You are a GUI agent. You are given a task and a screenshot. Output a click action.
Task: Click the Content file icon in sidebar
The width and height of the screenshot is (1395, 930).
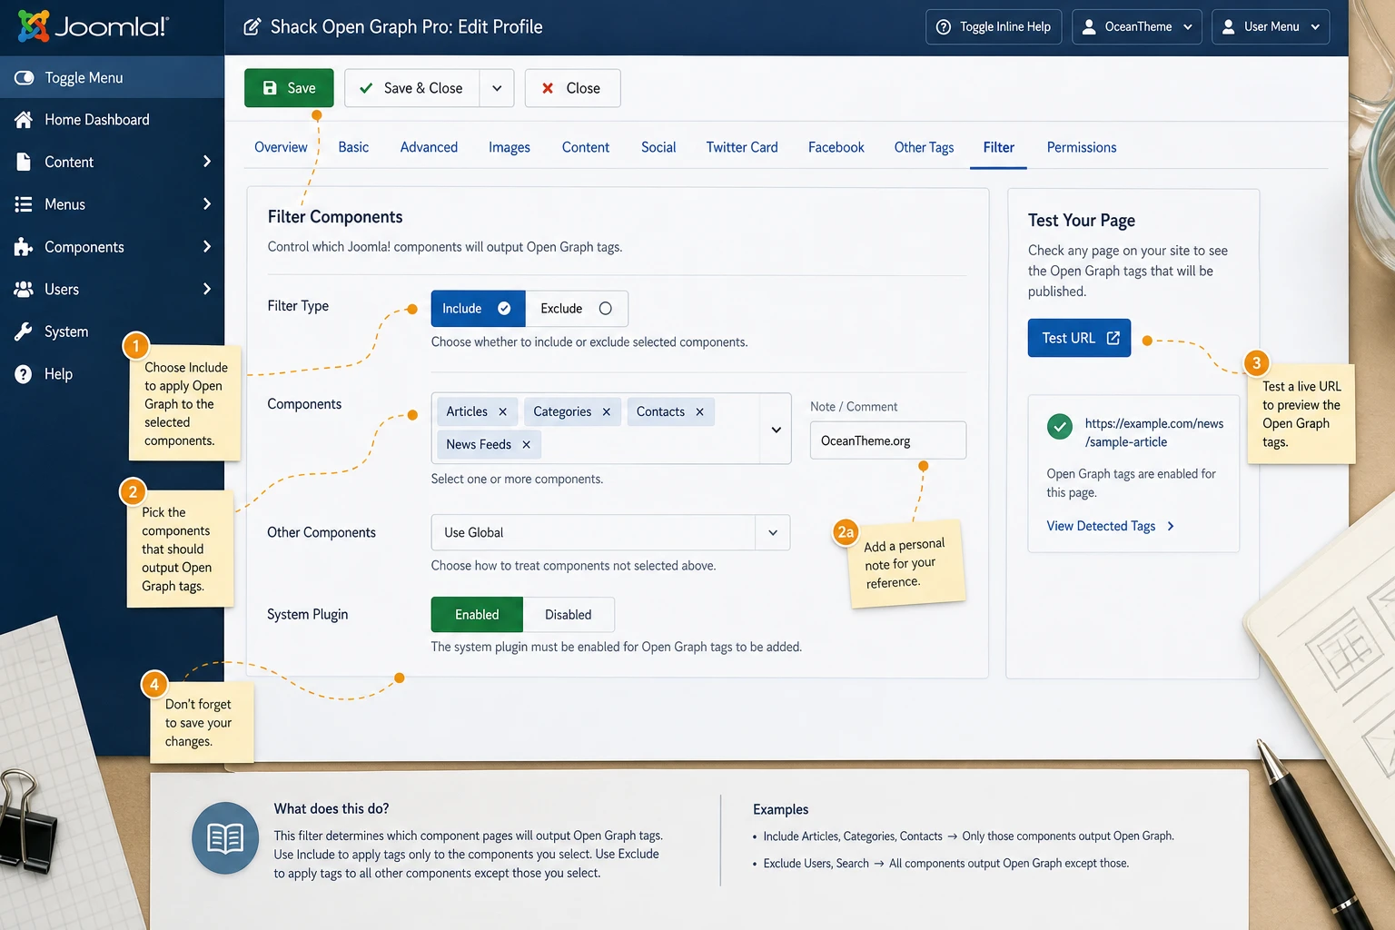tap(24, 162)
